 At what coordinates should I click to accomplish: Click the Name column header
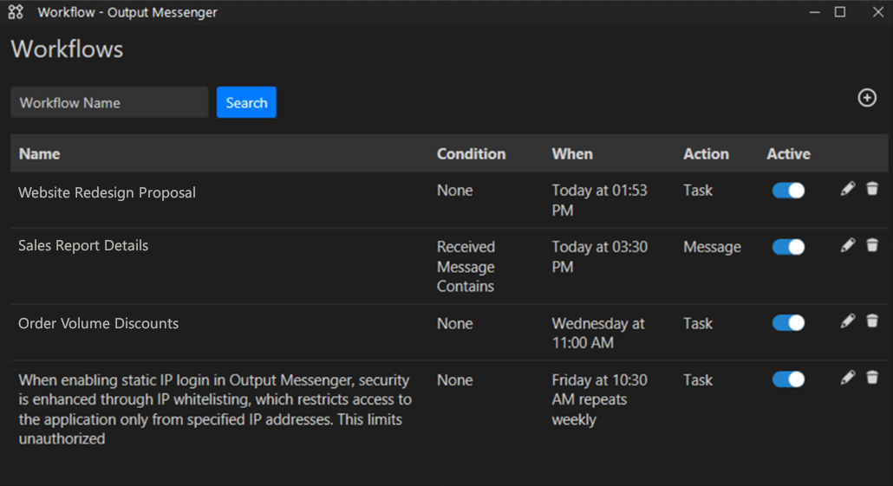[39, 154]
